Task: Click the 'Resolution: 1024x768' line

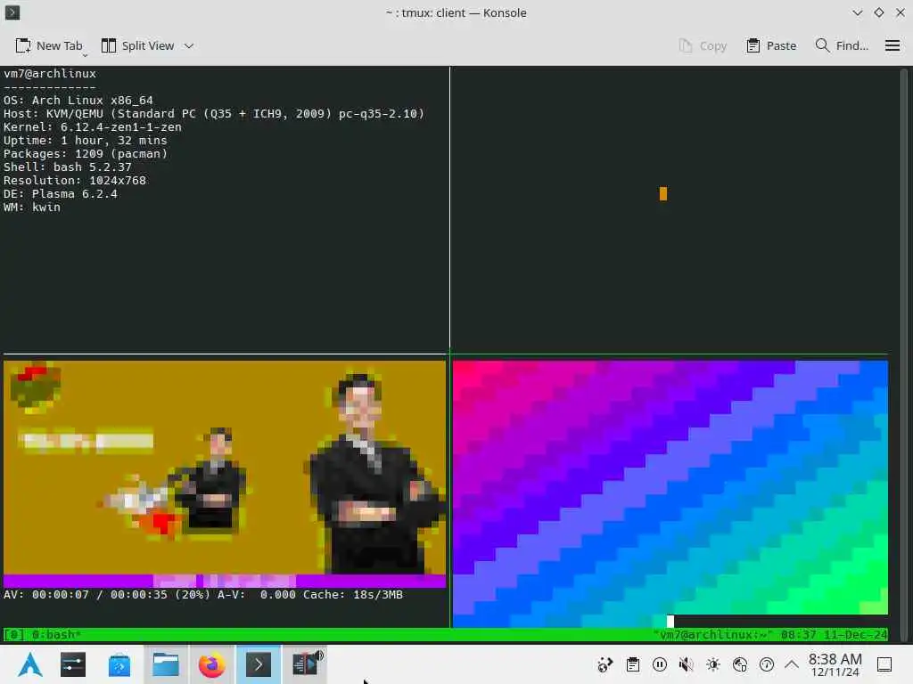Action: pyautogui.click(x=75, y=180)
